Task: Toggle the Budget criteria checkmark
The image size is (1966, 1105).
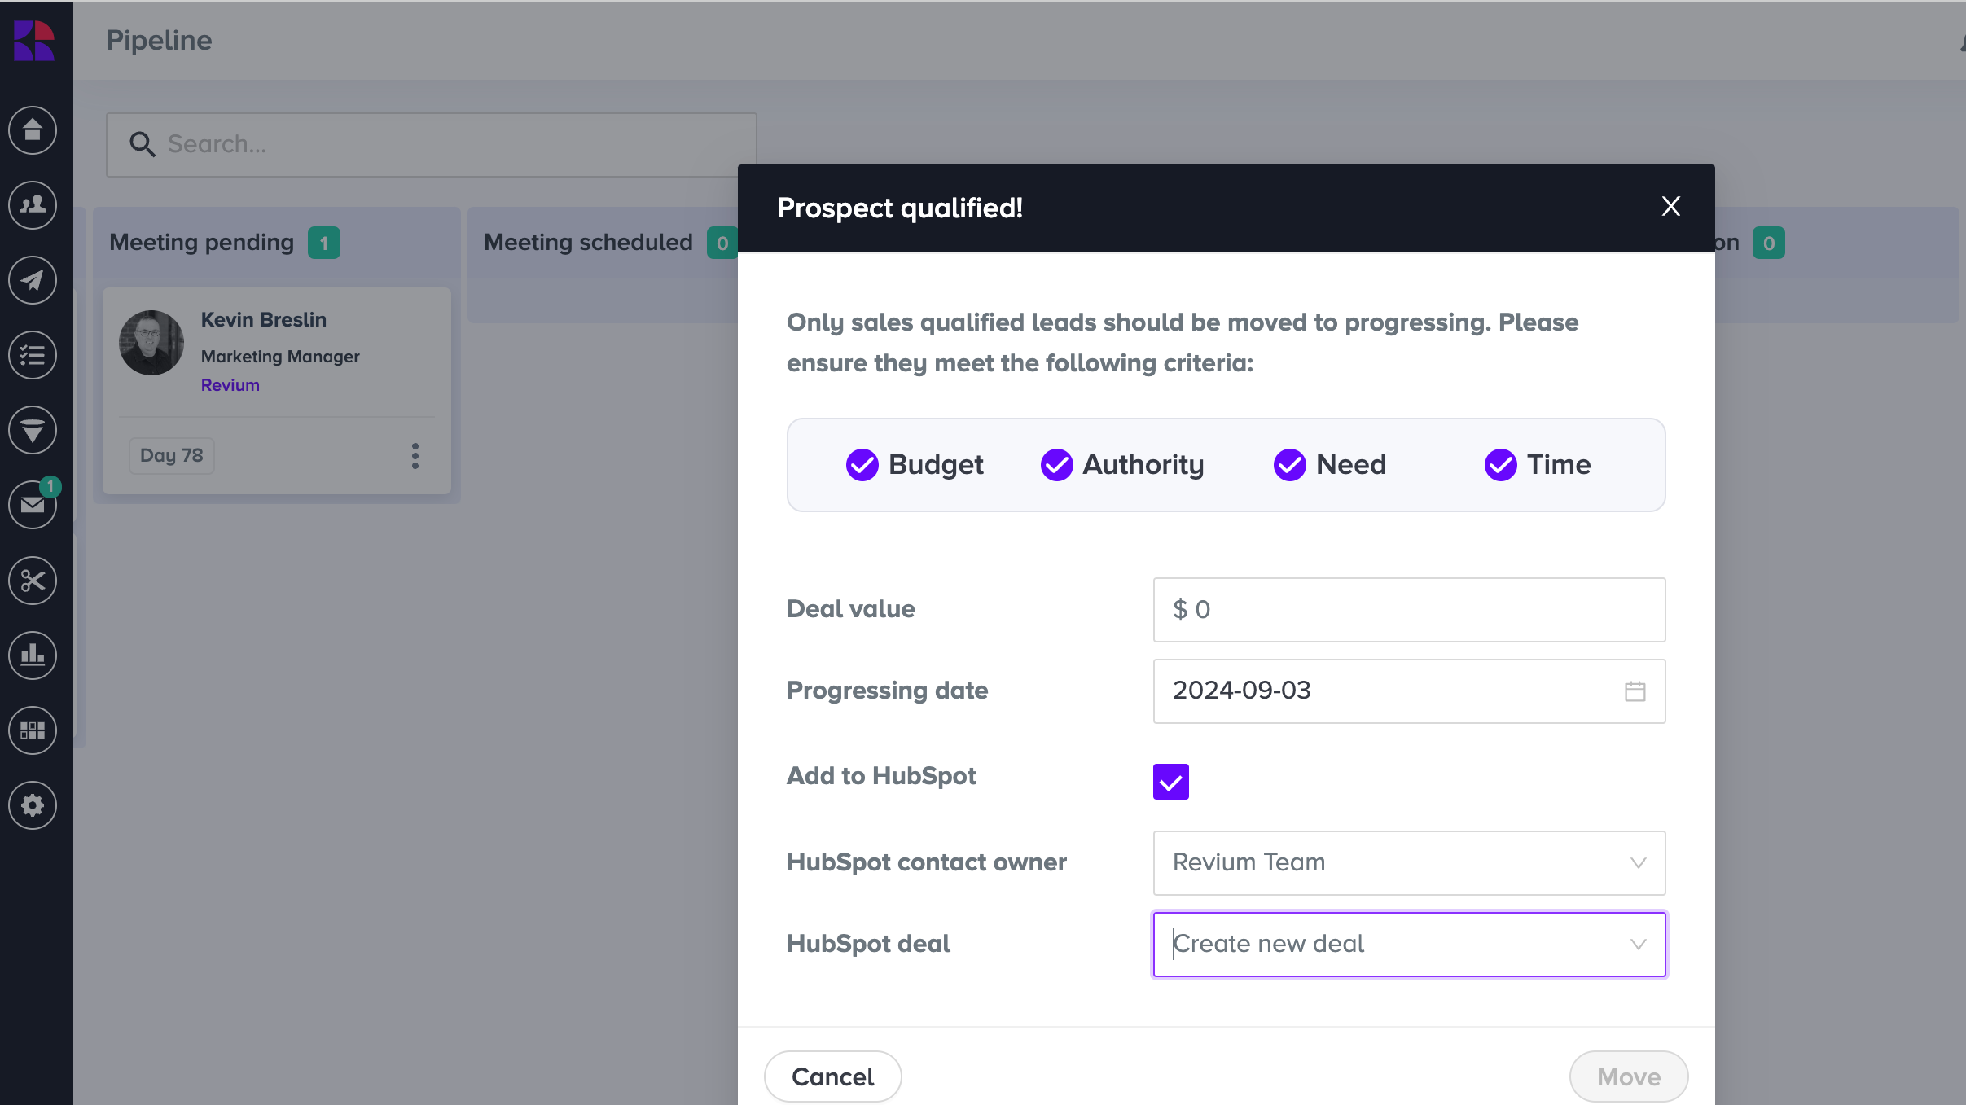Action: 862,465
